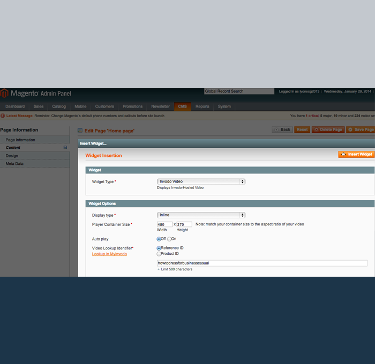
Task: Click the Insert Widget button
Action: pyautogui.click(x=356, y=154)
